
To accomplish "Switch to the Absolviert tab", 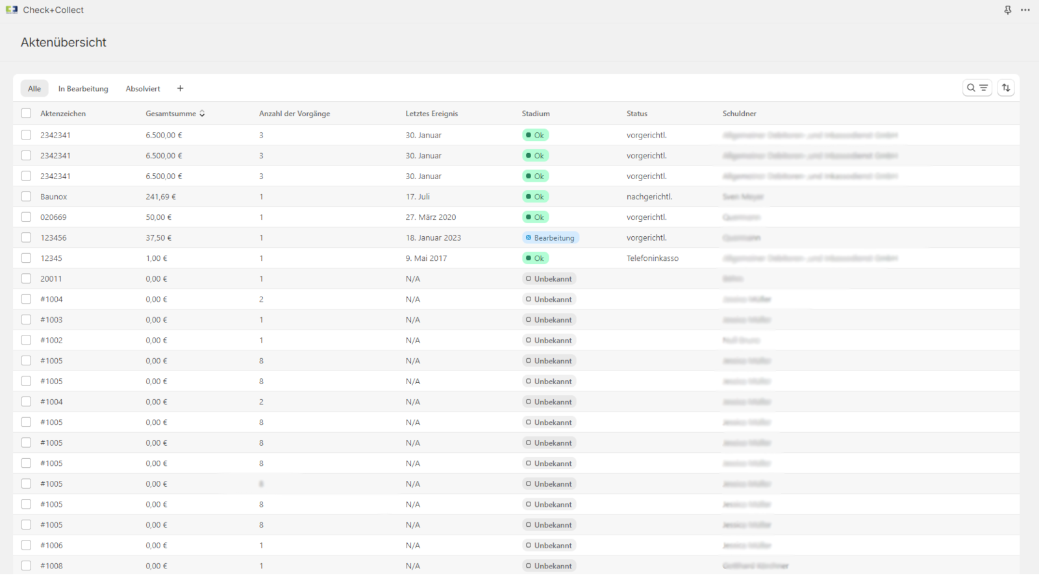I will tap(143, 88).
